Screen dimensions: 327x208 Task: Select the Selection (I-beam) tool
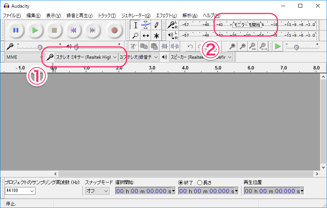(x=135, y=25)
